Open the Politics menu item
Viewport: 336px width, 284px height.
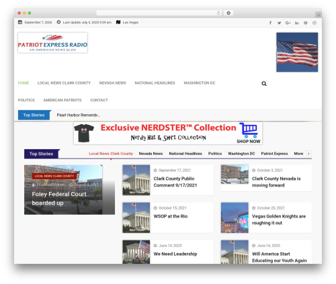point(26,100)
